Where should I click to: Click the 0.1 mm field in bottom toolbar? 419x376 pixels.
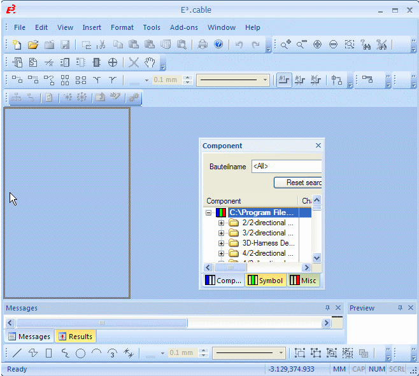click(181, 352)
